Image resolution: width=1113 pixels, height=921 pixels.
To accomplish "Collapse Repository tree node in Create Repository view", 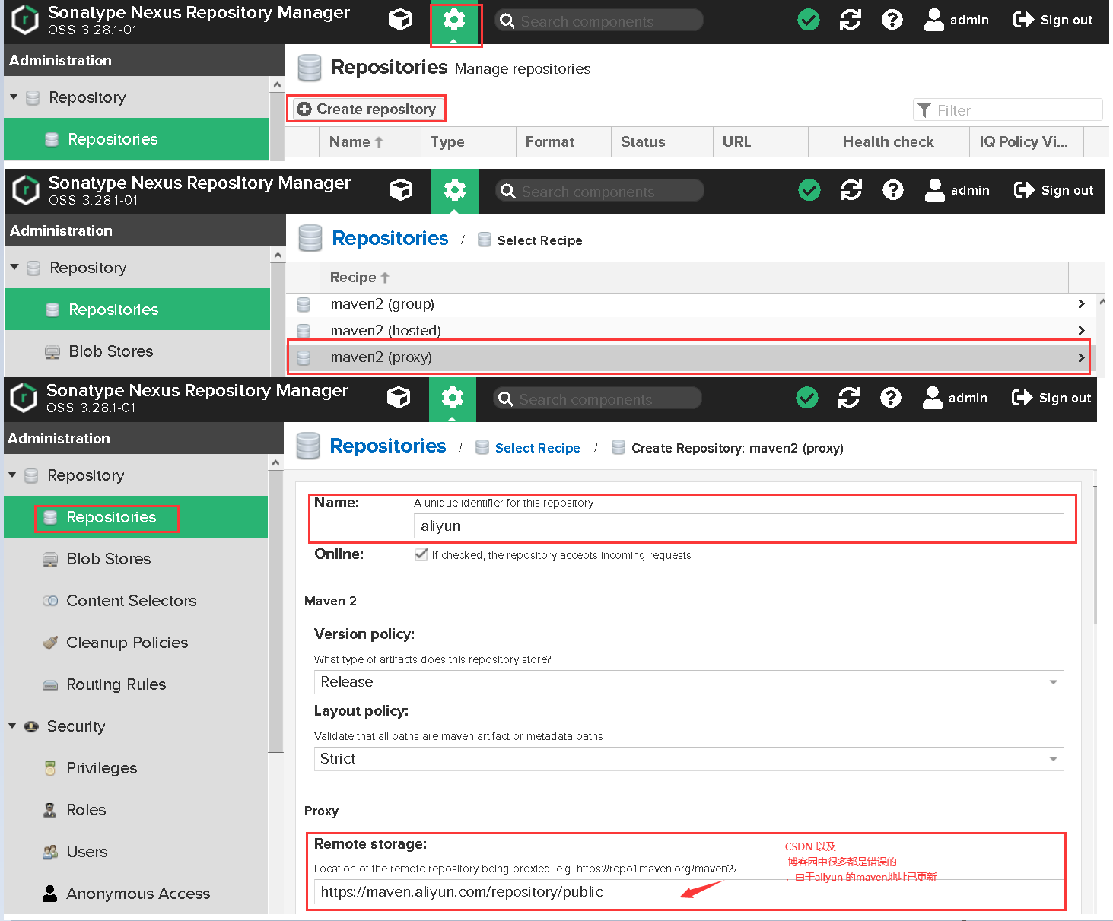I will click(x=12, y=475).
